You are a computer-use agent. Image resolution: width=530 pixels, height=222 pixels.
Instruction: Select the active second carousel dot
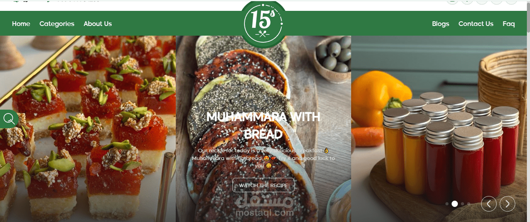[x=455, y=204]
